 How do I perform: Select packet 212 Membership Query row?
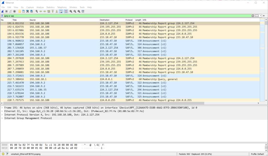(130, 79)
